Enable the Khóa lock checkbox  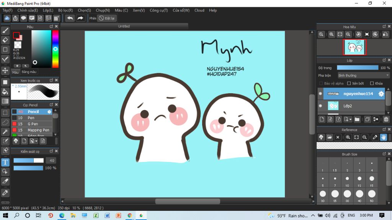[372, 83]
